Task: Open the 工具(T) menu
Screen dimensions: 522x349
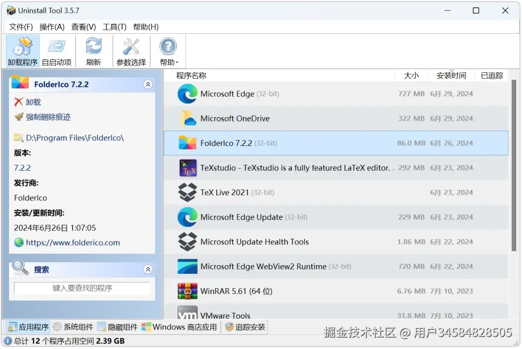Action: (x=115, y=27)
